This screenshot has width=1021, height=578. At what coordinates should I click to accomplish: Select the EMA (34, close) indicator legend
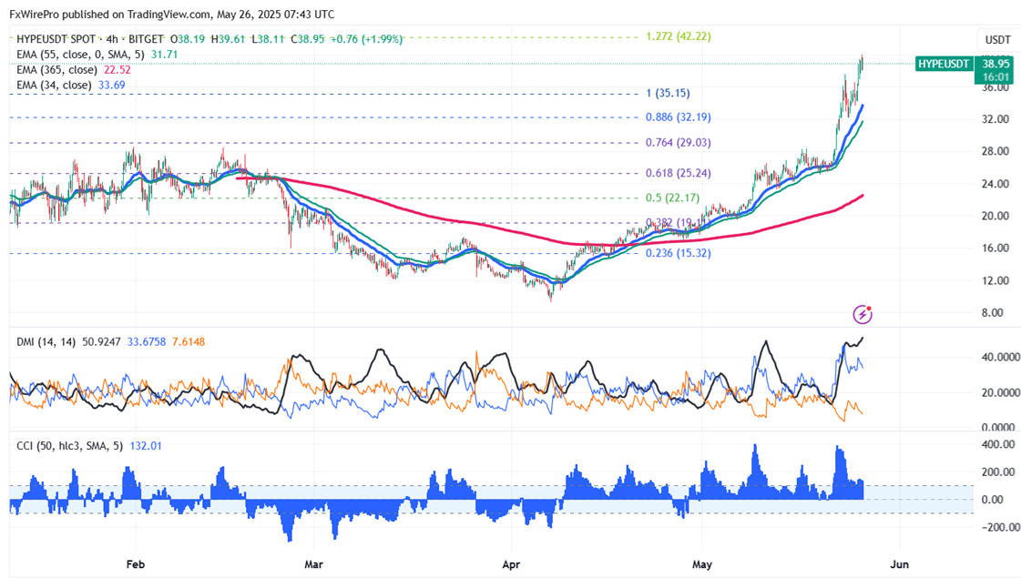coord(54,86)
